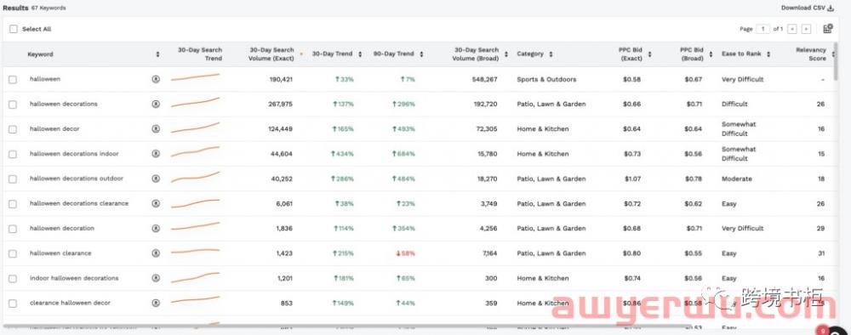Sort by Category column
The width and height of the screenshot is (851, 335).
[x=551, y=54]
